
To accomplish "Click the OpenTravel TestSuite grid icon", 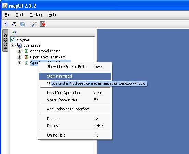I will point(26,57).
